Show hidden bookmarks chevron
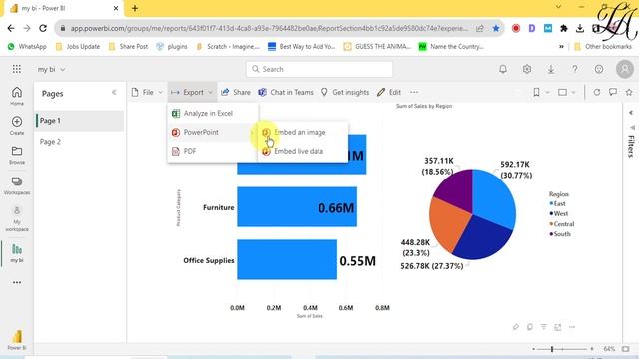 pos(561,47)
